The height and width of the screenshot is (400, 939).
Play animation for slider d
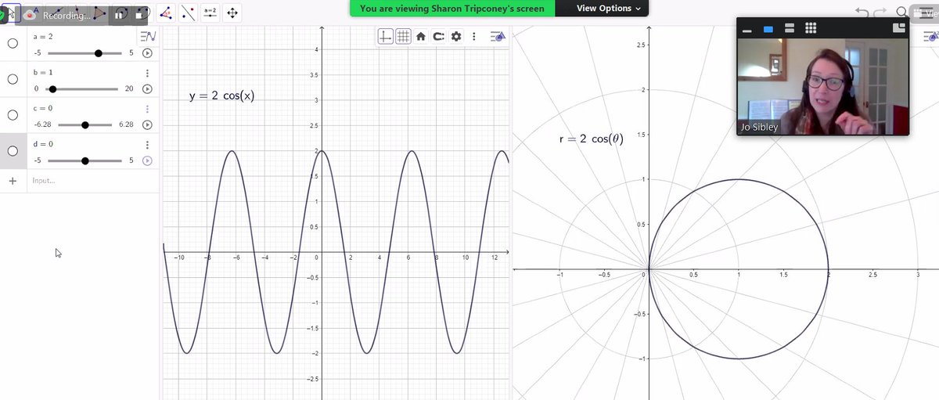147,160
